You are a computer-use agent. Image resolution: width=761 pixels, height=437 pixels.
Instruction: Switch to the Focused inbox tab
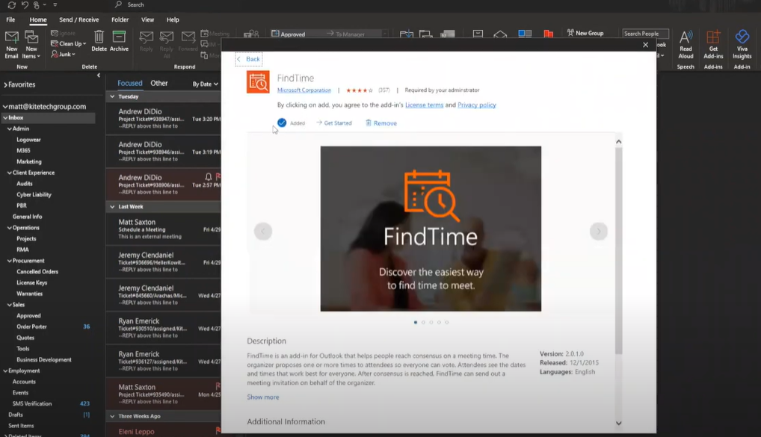click(x=130, y=84)
